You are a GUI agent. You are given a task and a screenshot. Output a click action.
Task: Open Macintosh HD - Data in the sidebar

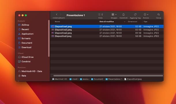point(32,71)
